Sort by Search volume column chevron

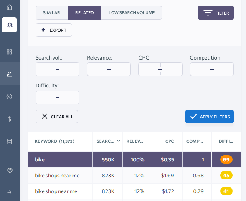[119, 141]
